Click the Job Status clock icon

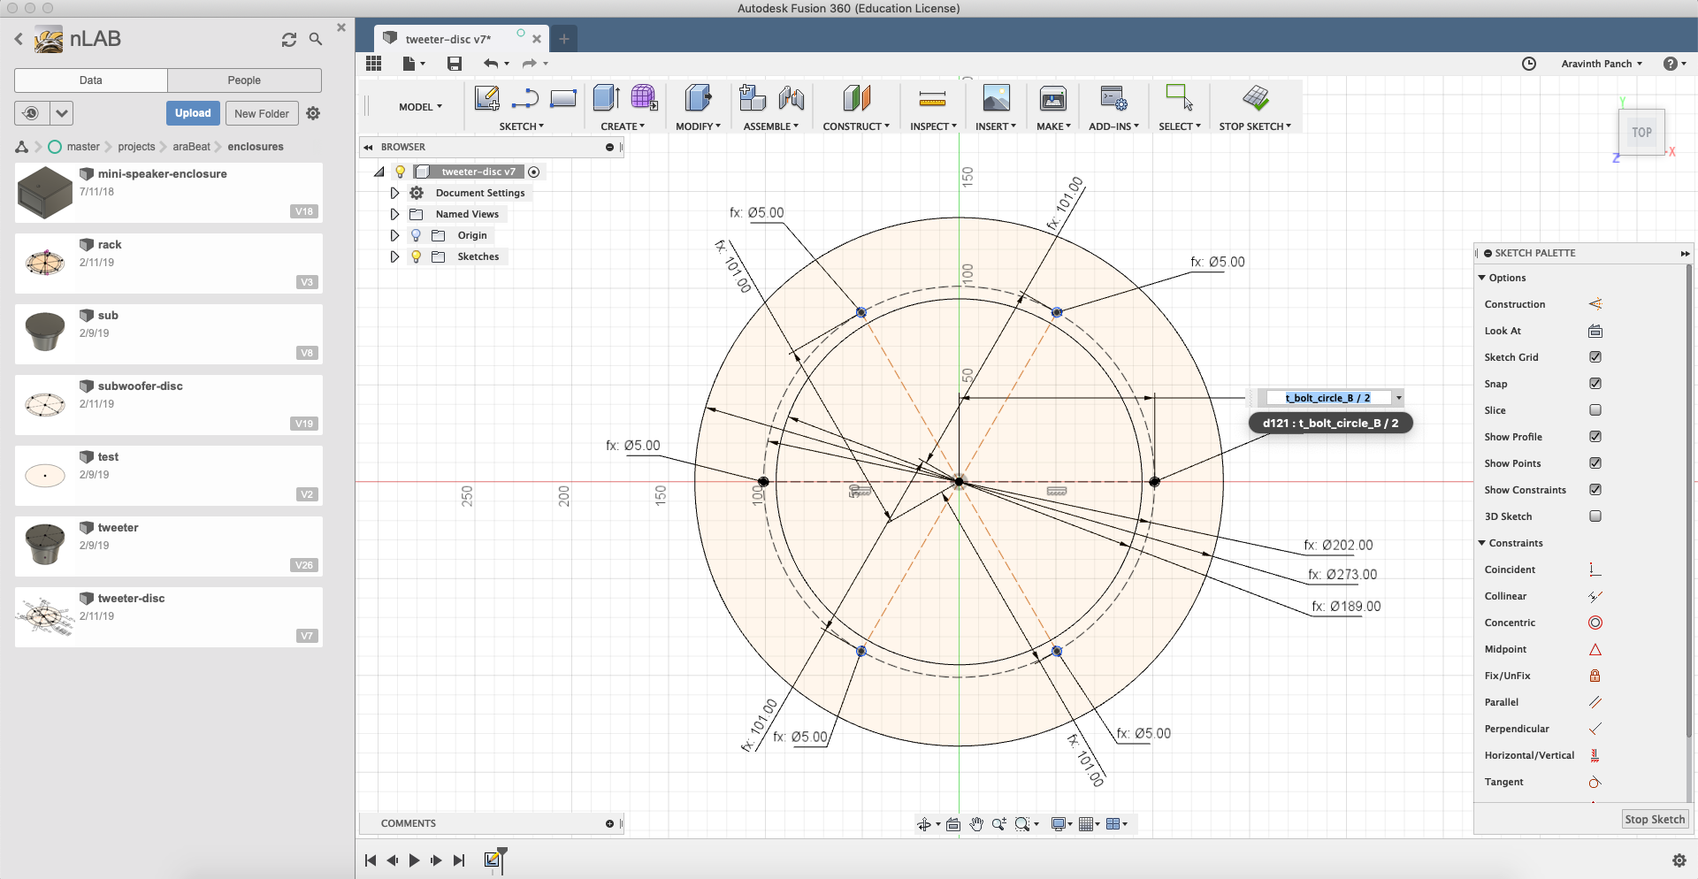coord(1529,64)
